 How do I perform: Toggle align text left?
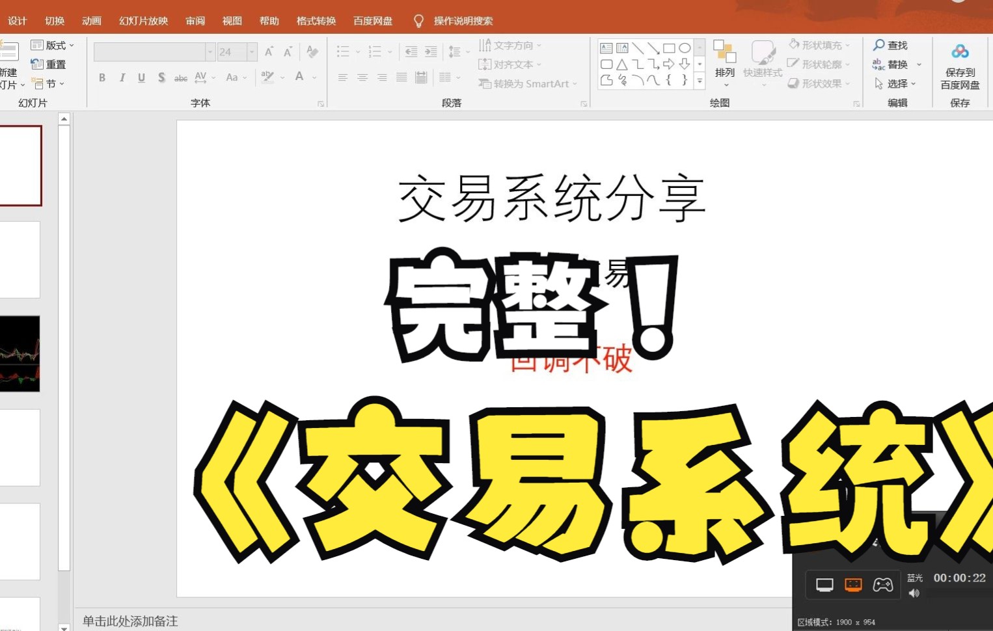tap(343, 77)
